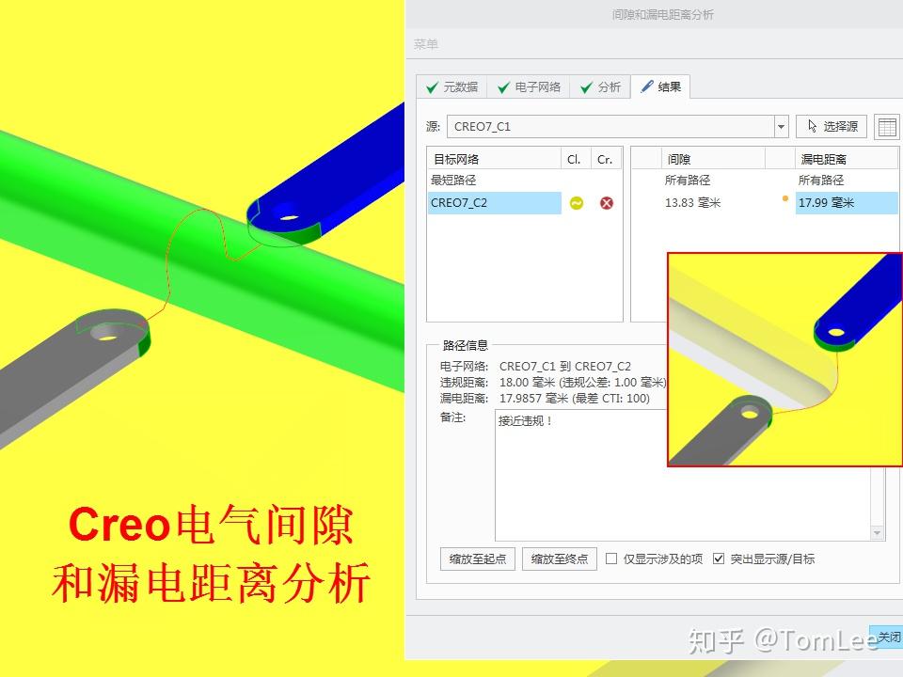Click the down arrow on the remarks box scrollbar
Viewport: 903px width, 677px height.
[x=876, y=532]
